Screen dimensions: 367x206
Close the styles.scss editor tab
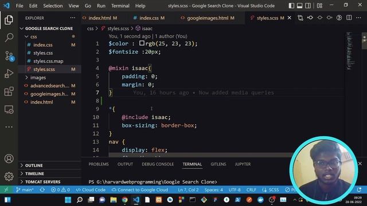coord(289,18)
